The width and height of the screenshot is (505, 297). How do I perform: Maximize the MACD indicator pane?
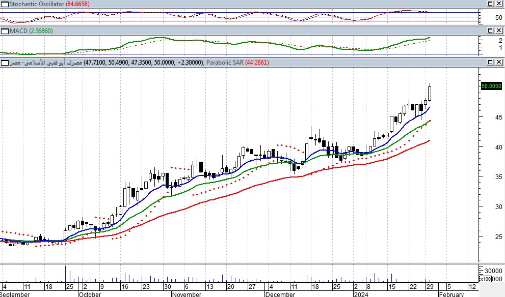click(489, 32)
